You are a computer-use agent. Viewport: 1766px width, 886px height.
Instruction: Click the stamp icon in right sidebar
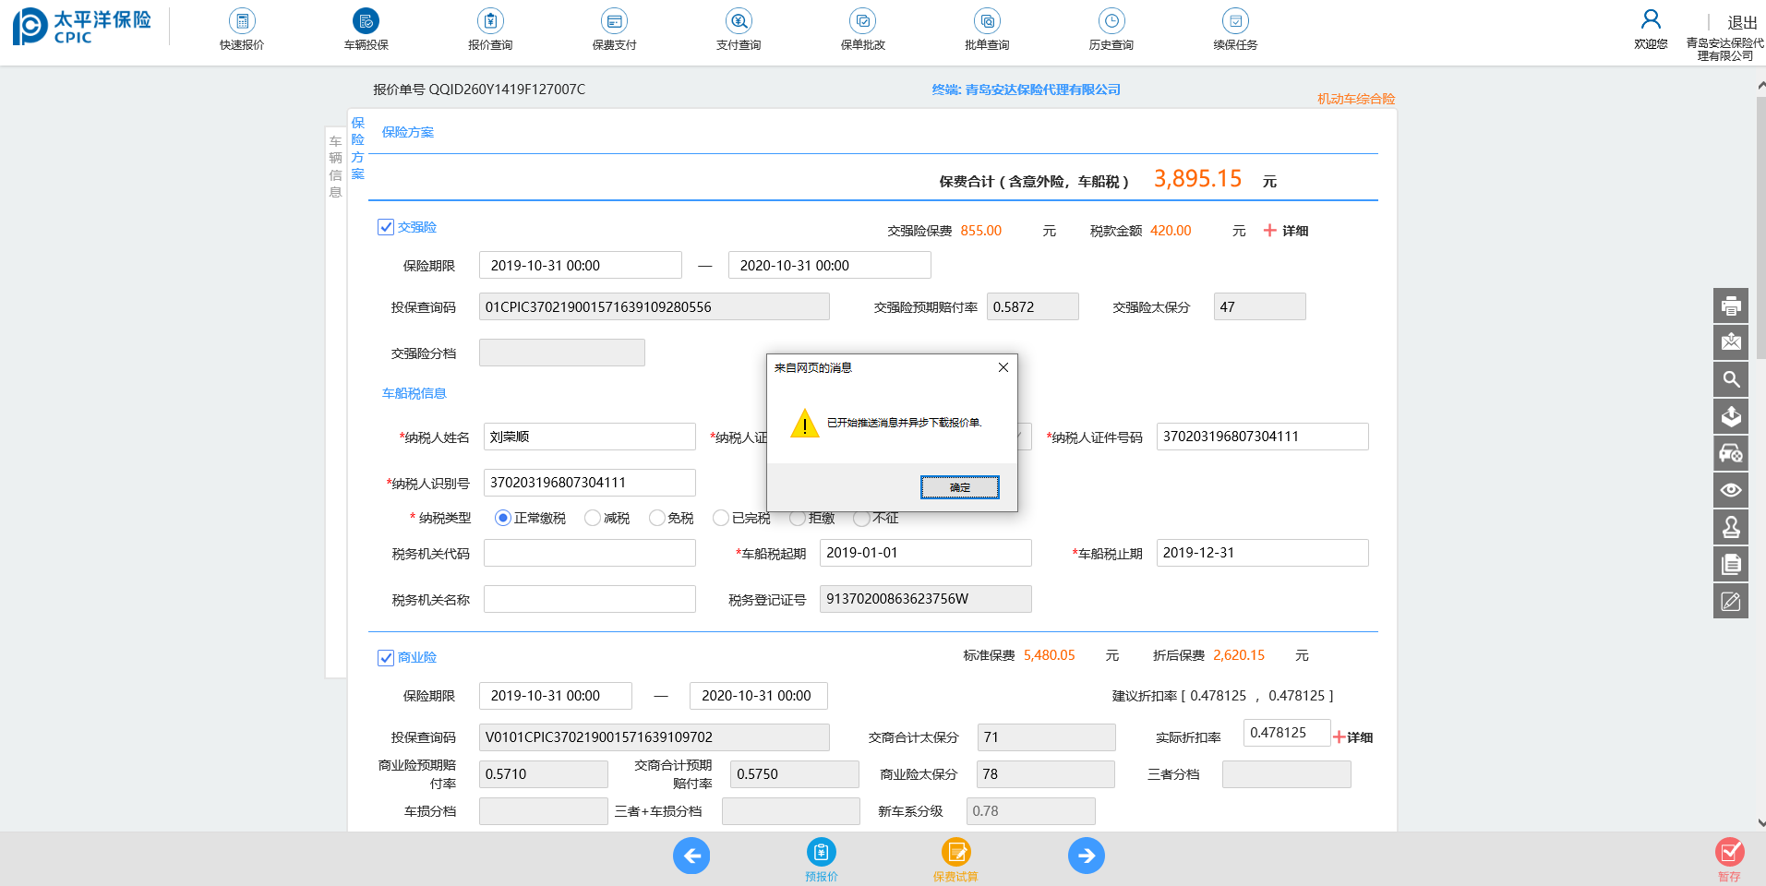(1730, 527)
